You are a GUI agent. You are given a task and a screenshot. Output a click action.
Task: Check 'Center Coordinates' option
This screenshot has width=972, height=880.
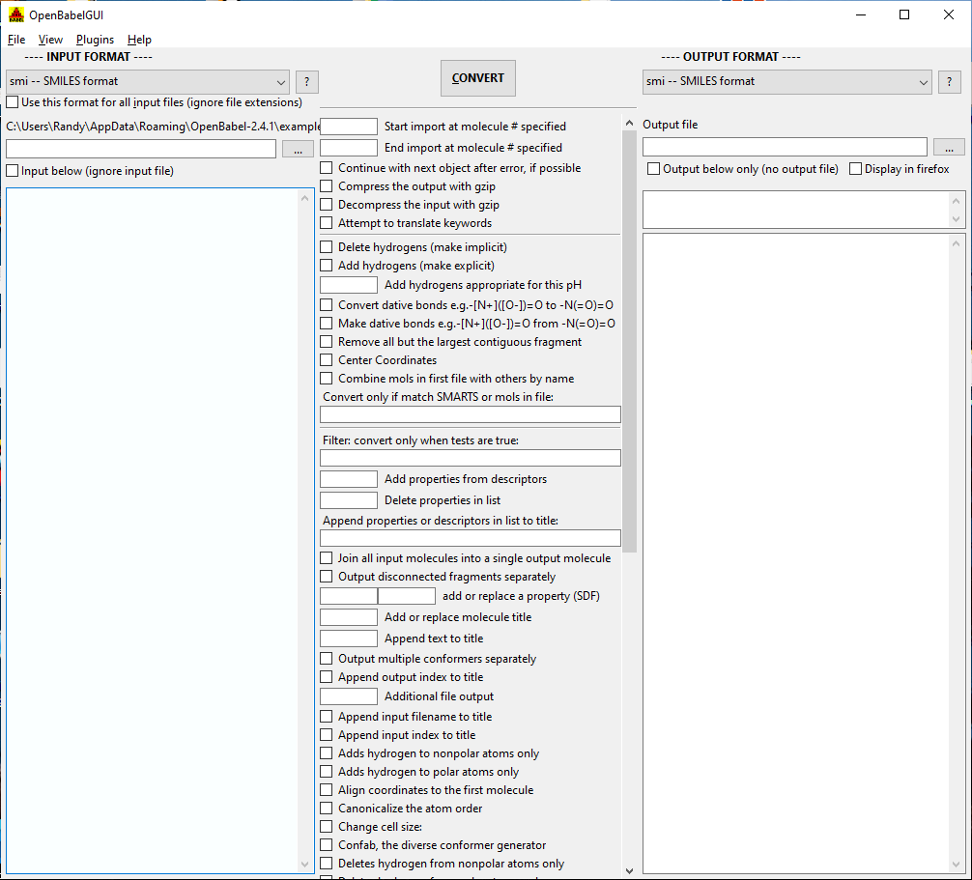pyautogui.click(x=326, y=360)
